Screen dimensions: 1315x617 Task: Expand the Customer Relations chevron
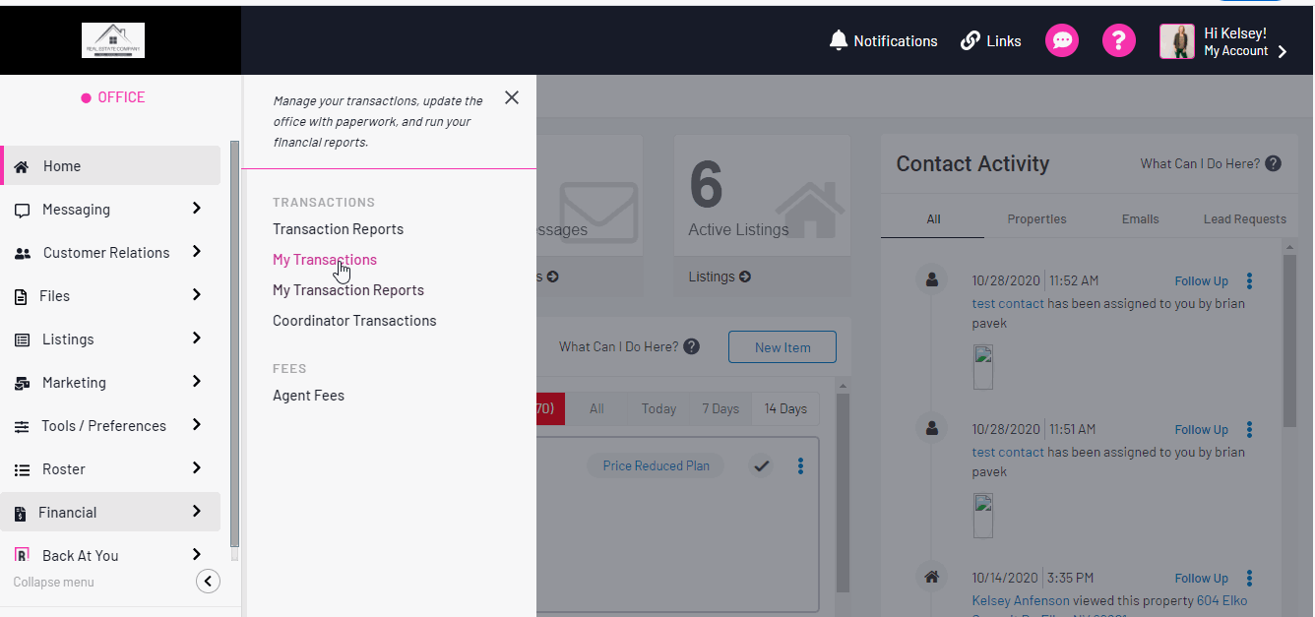(x=197, y=252)
